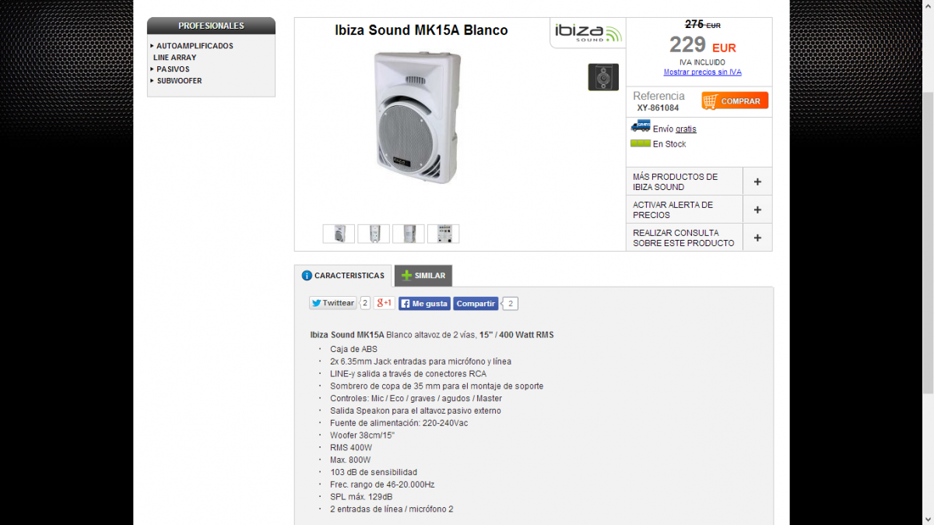Click the small speaker icon beside product image
This screenshot has height=525, width=934.
(603, 77)
